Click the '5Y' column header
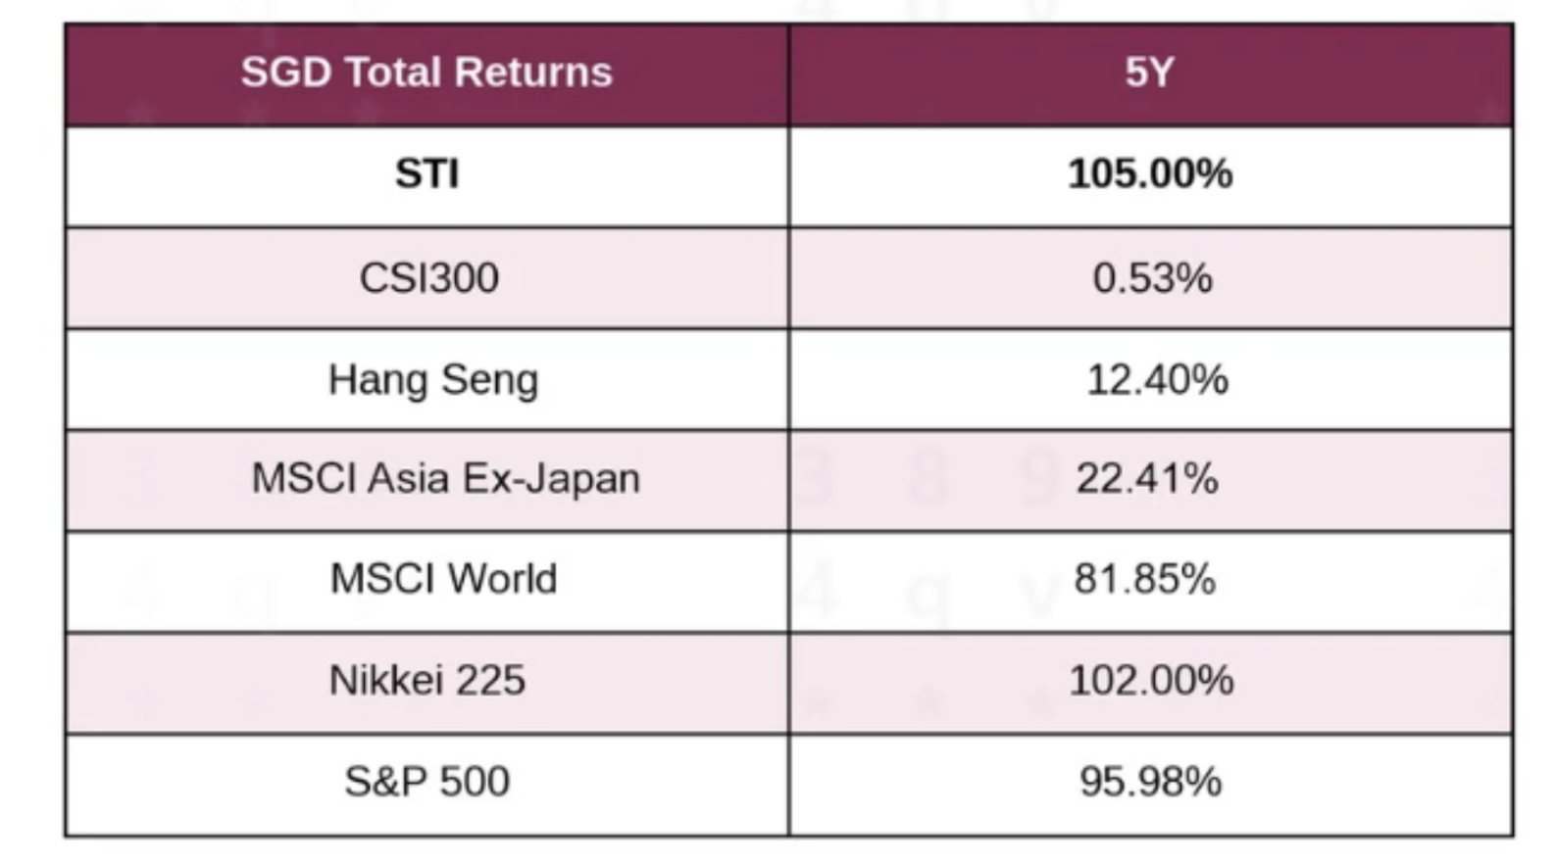Viewport: 1555px width, 864px height. coord(1149,72)
